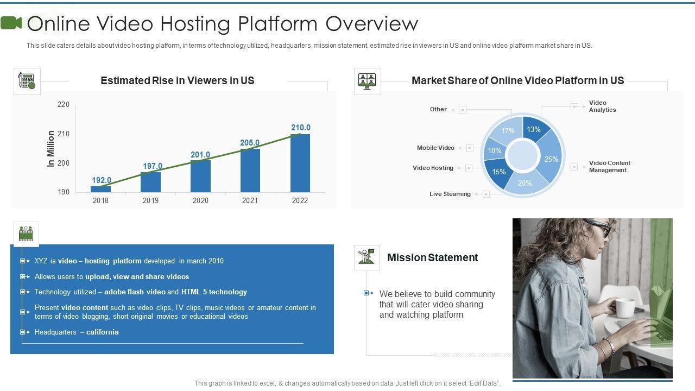This screenshot has width=695, height=391.
Task: Click the bullet icon beside Headquarters california
Action: 24,332
